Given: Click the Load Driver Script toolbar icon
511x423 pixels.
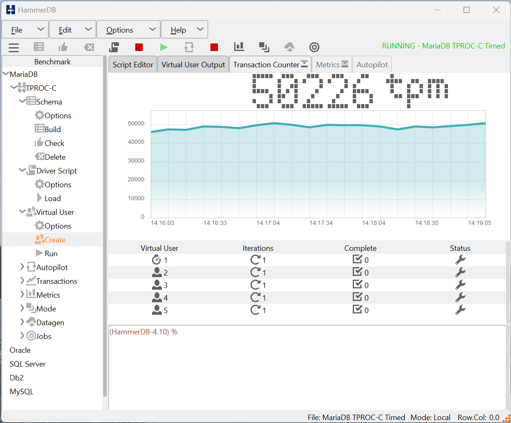Looking at the screenshot, I should click(x=114, y=47).
